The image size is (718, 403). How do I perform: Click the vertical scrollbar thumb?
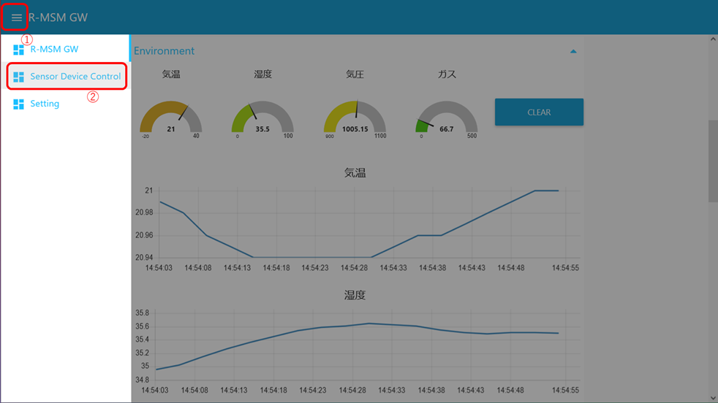pos(713,161)
